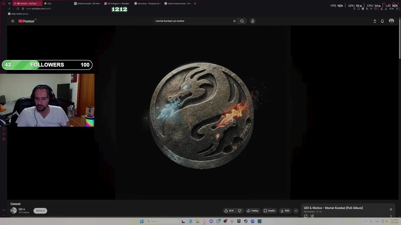This screenshot has height=225, width=401.
Task: Open the YouTube guide hamburger menu
Action: point(13,21)
